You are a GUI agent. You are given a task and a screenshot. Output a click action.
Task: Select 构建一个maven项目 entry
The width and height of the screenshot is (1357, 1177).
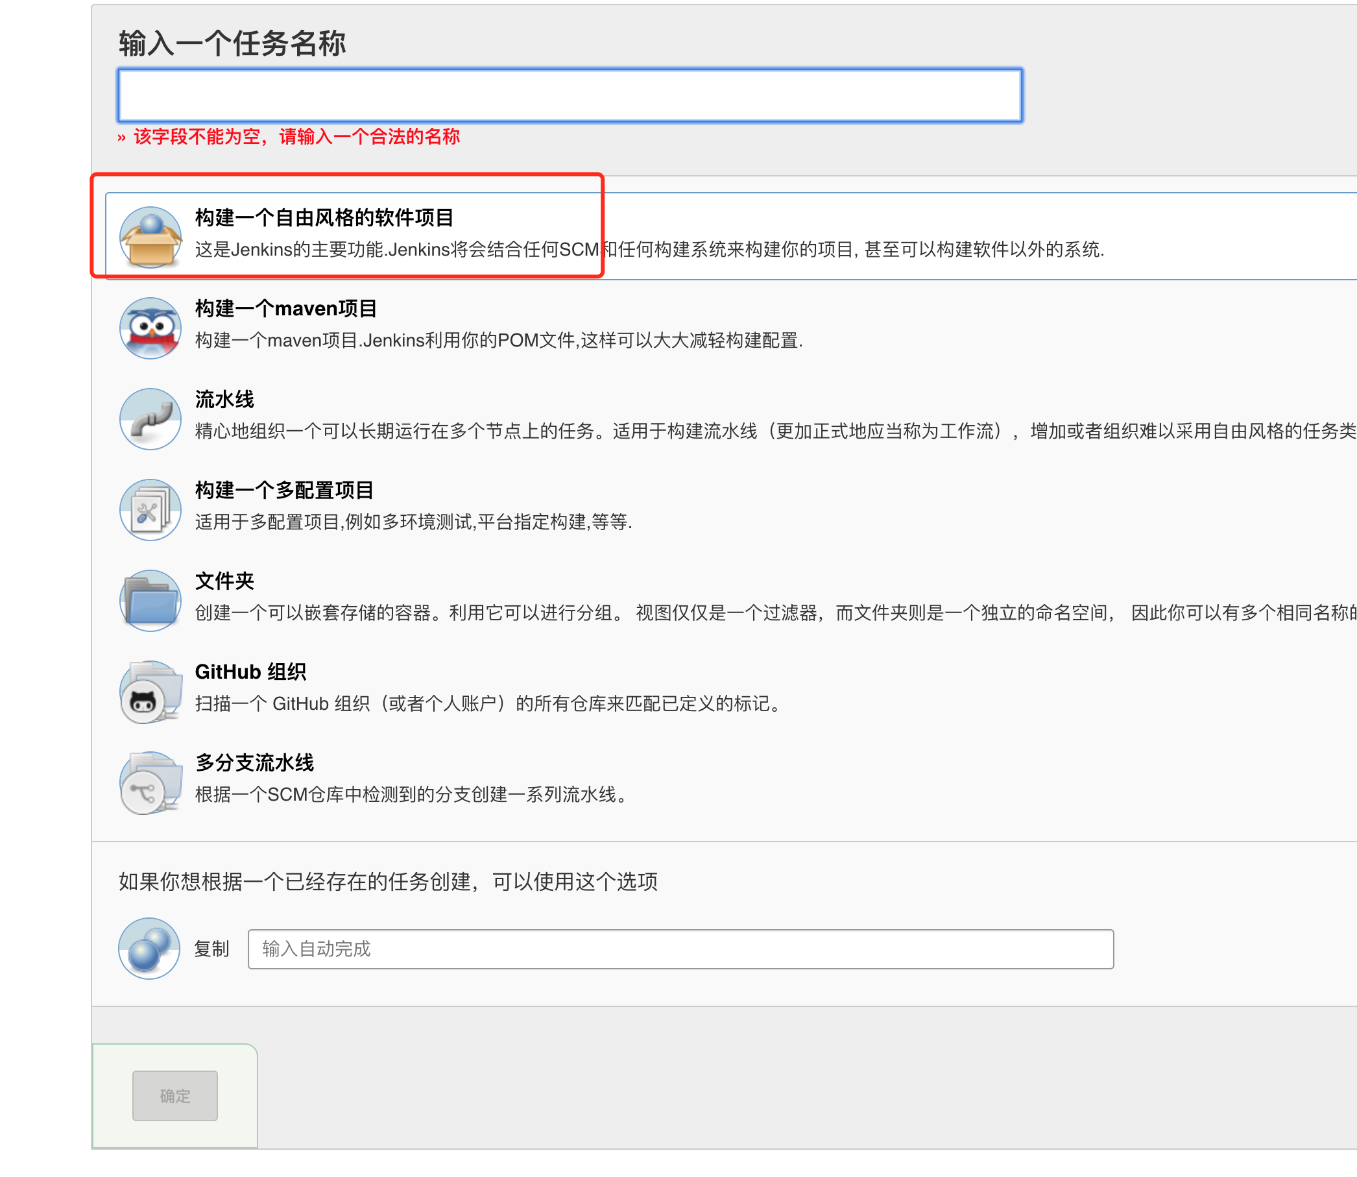(x=287, y=308)
